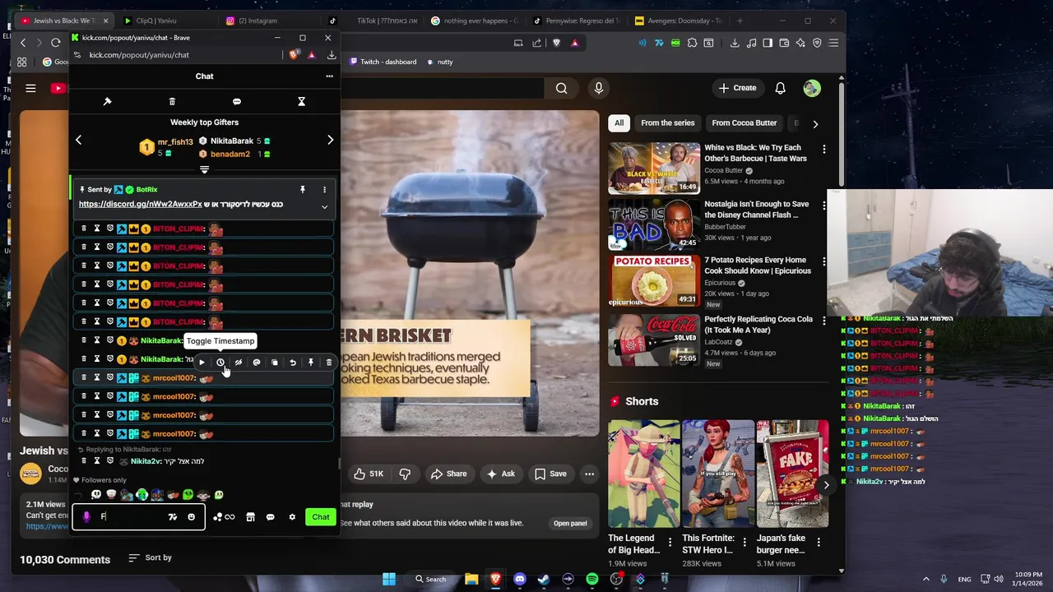
Task: Open the discord.gg invite link
Action: click(141, 204)
